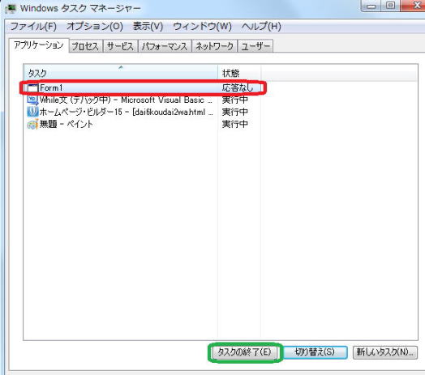Click the タスクの終了(E) button
The height and width of the screenshot is (375, 425).
245,352
